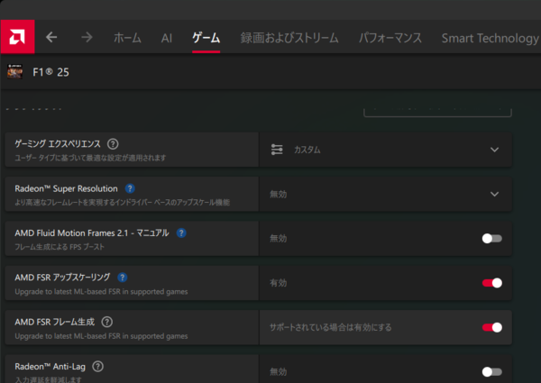
Task: Click the AMD FSR フレーム生成 label
Action: click(54, 322)
